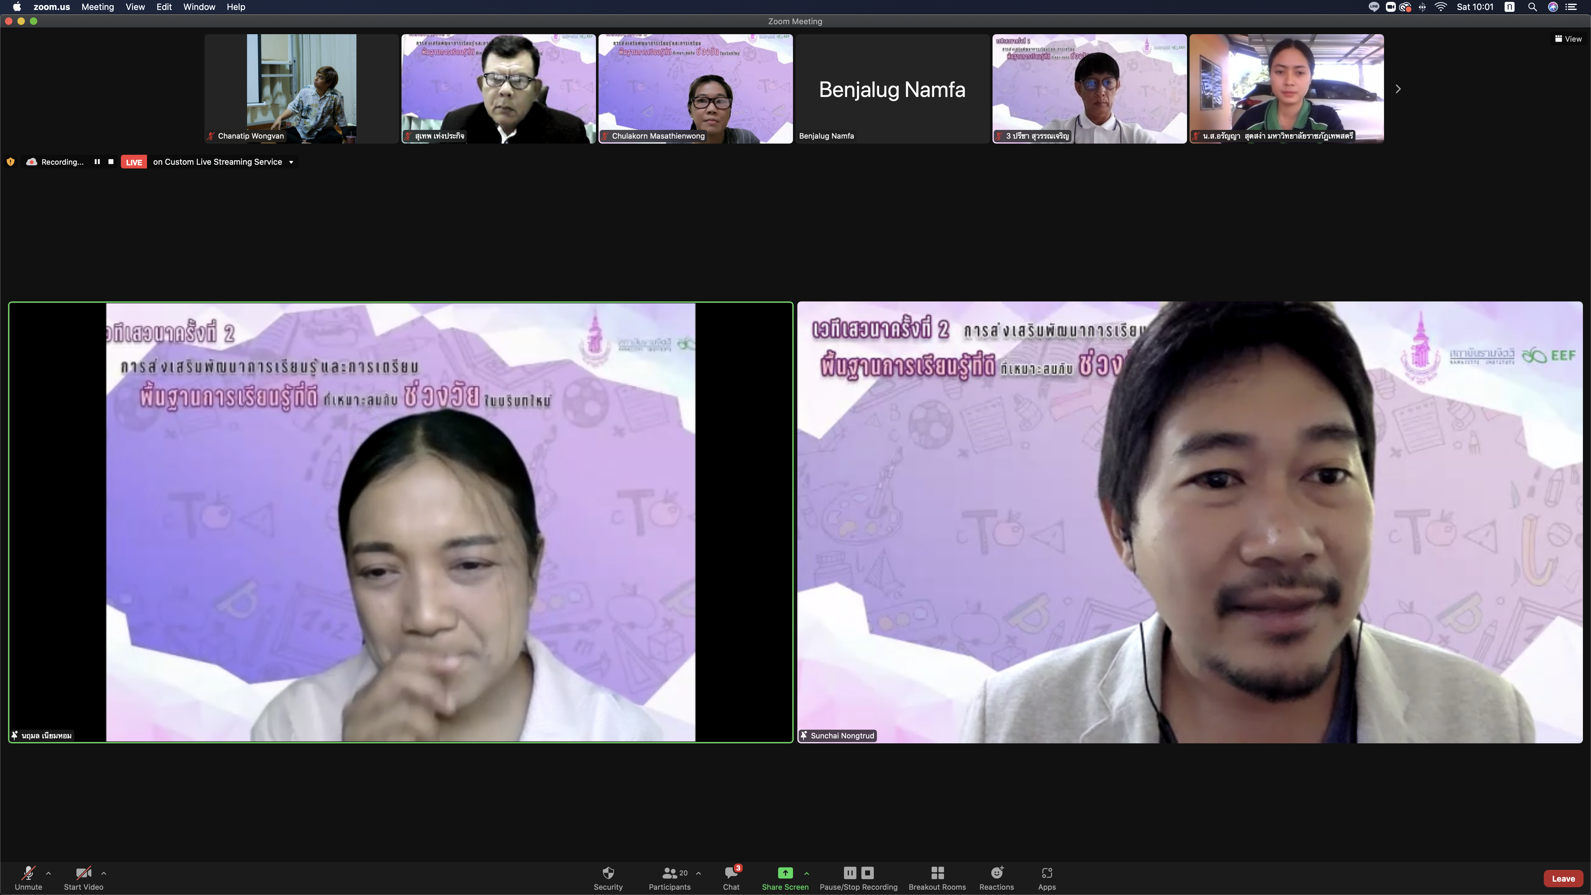Unmute the microphone
1591x895 pixels.
pos(28,878)
